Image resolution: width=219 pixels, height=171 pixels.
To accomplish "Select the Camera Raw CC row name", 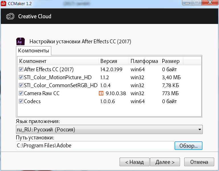I will tap(42, 93).
